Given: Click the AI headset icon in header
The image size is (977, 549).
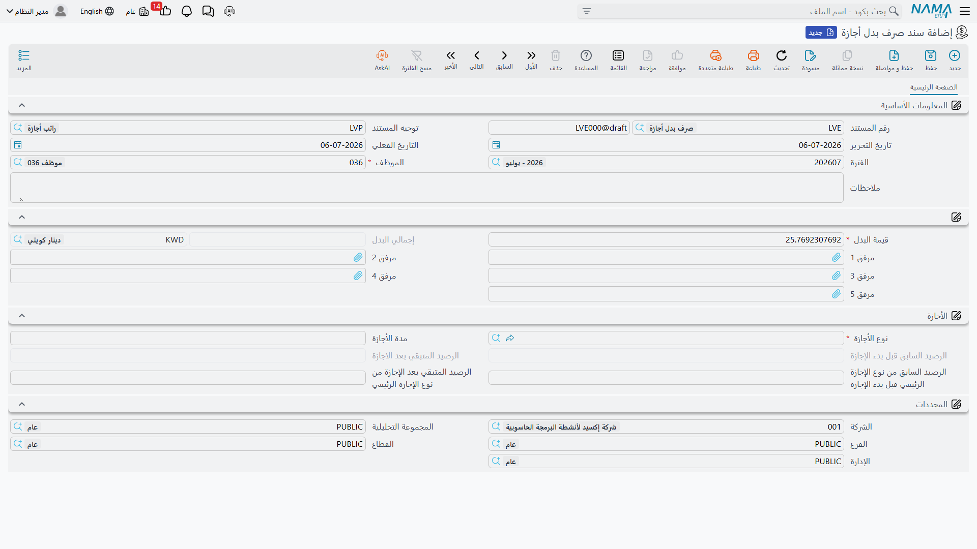Looking at the screenshot, I should 229,11.
